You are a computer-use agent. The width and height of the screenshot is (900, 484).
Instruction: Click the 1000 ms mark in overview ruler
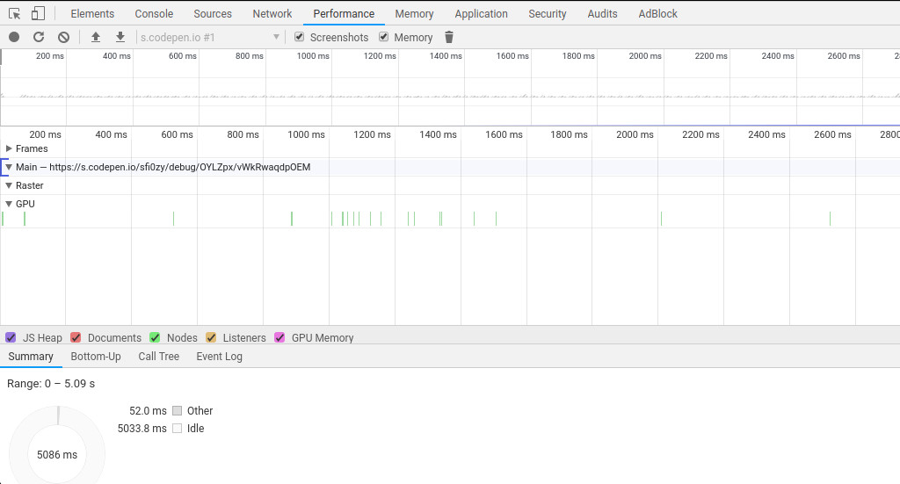[313, 55]
